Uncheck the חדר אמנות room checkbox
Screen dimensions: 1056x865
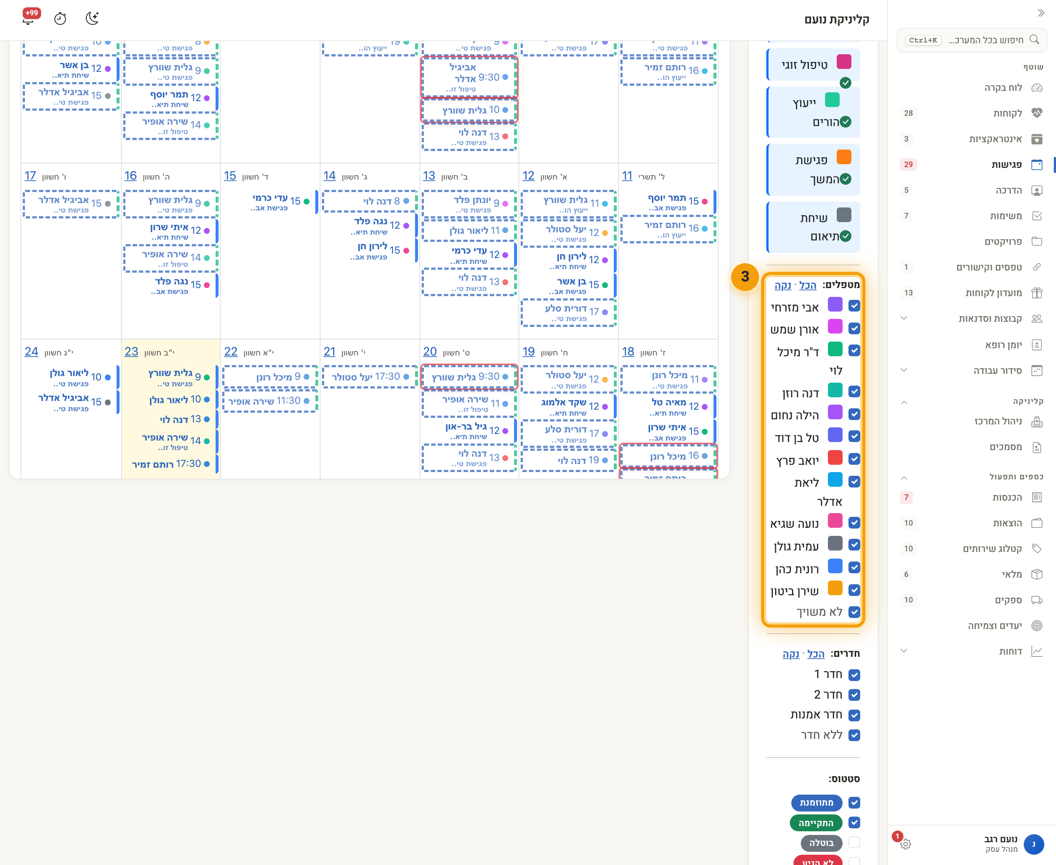(x=854, y=715)
